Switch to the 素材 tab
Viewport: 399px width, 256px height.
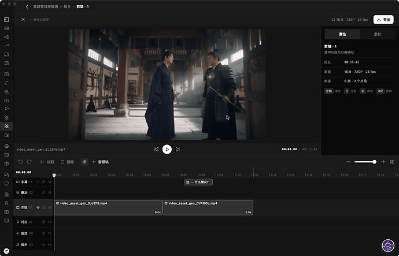point(378,34)
